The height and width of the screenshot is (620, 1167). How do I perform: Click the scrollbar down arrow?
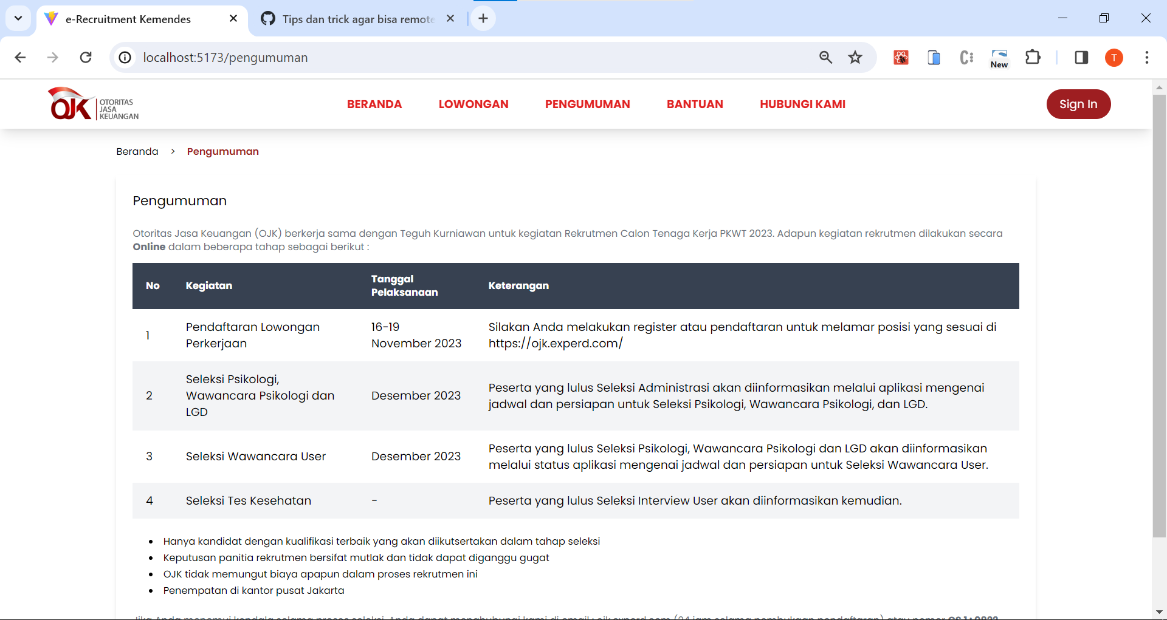coord(1159,612)
